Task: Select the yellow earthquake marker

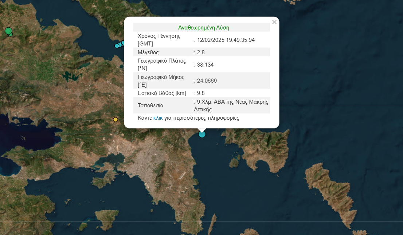Action: 116,120
